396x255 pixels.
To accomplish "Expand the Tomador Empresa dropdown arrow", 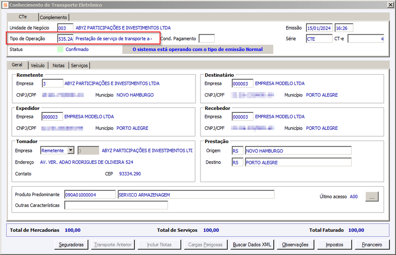I will (x=71, y=151).
